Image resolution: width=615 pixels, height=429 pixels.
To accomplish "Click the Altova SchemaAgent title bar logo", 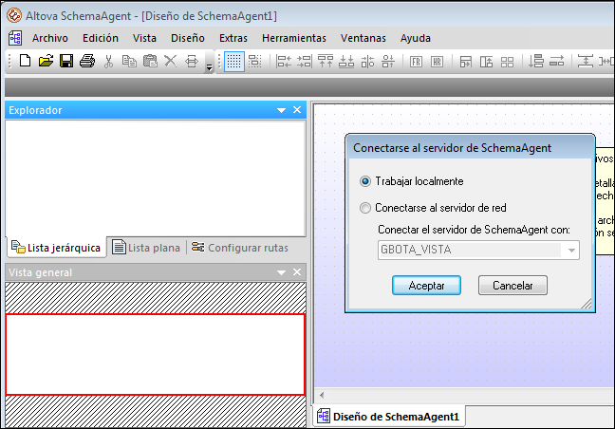I will pos(14,16).
